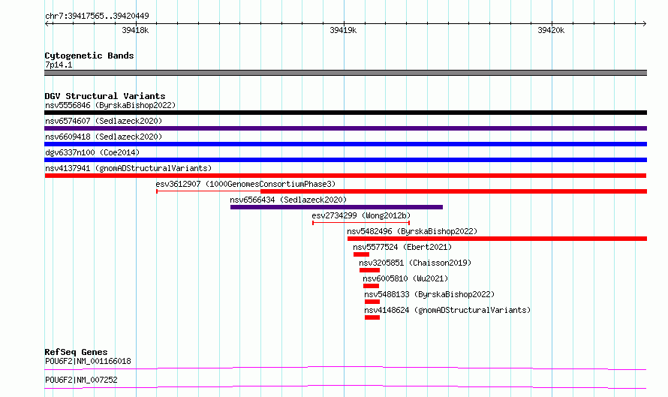The width and height of the screenshot is (668, 397).
Task: Click the chr7:39417565..39420449 coordinate label
Action: 97,16
